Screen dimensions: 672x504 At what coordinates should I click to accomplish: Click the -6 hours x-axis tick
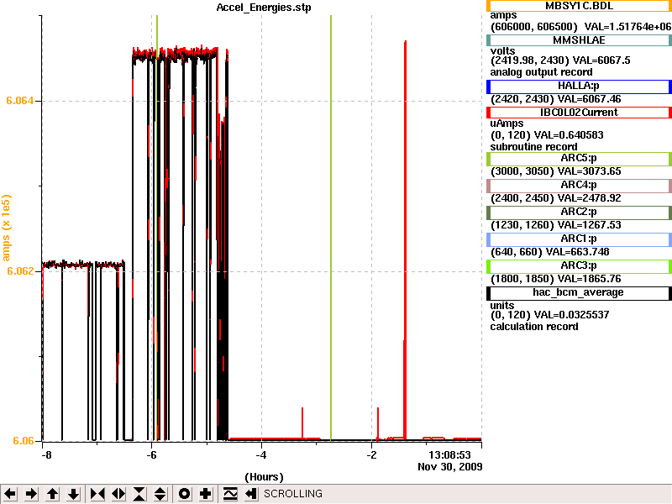151,455
